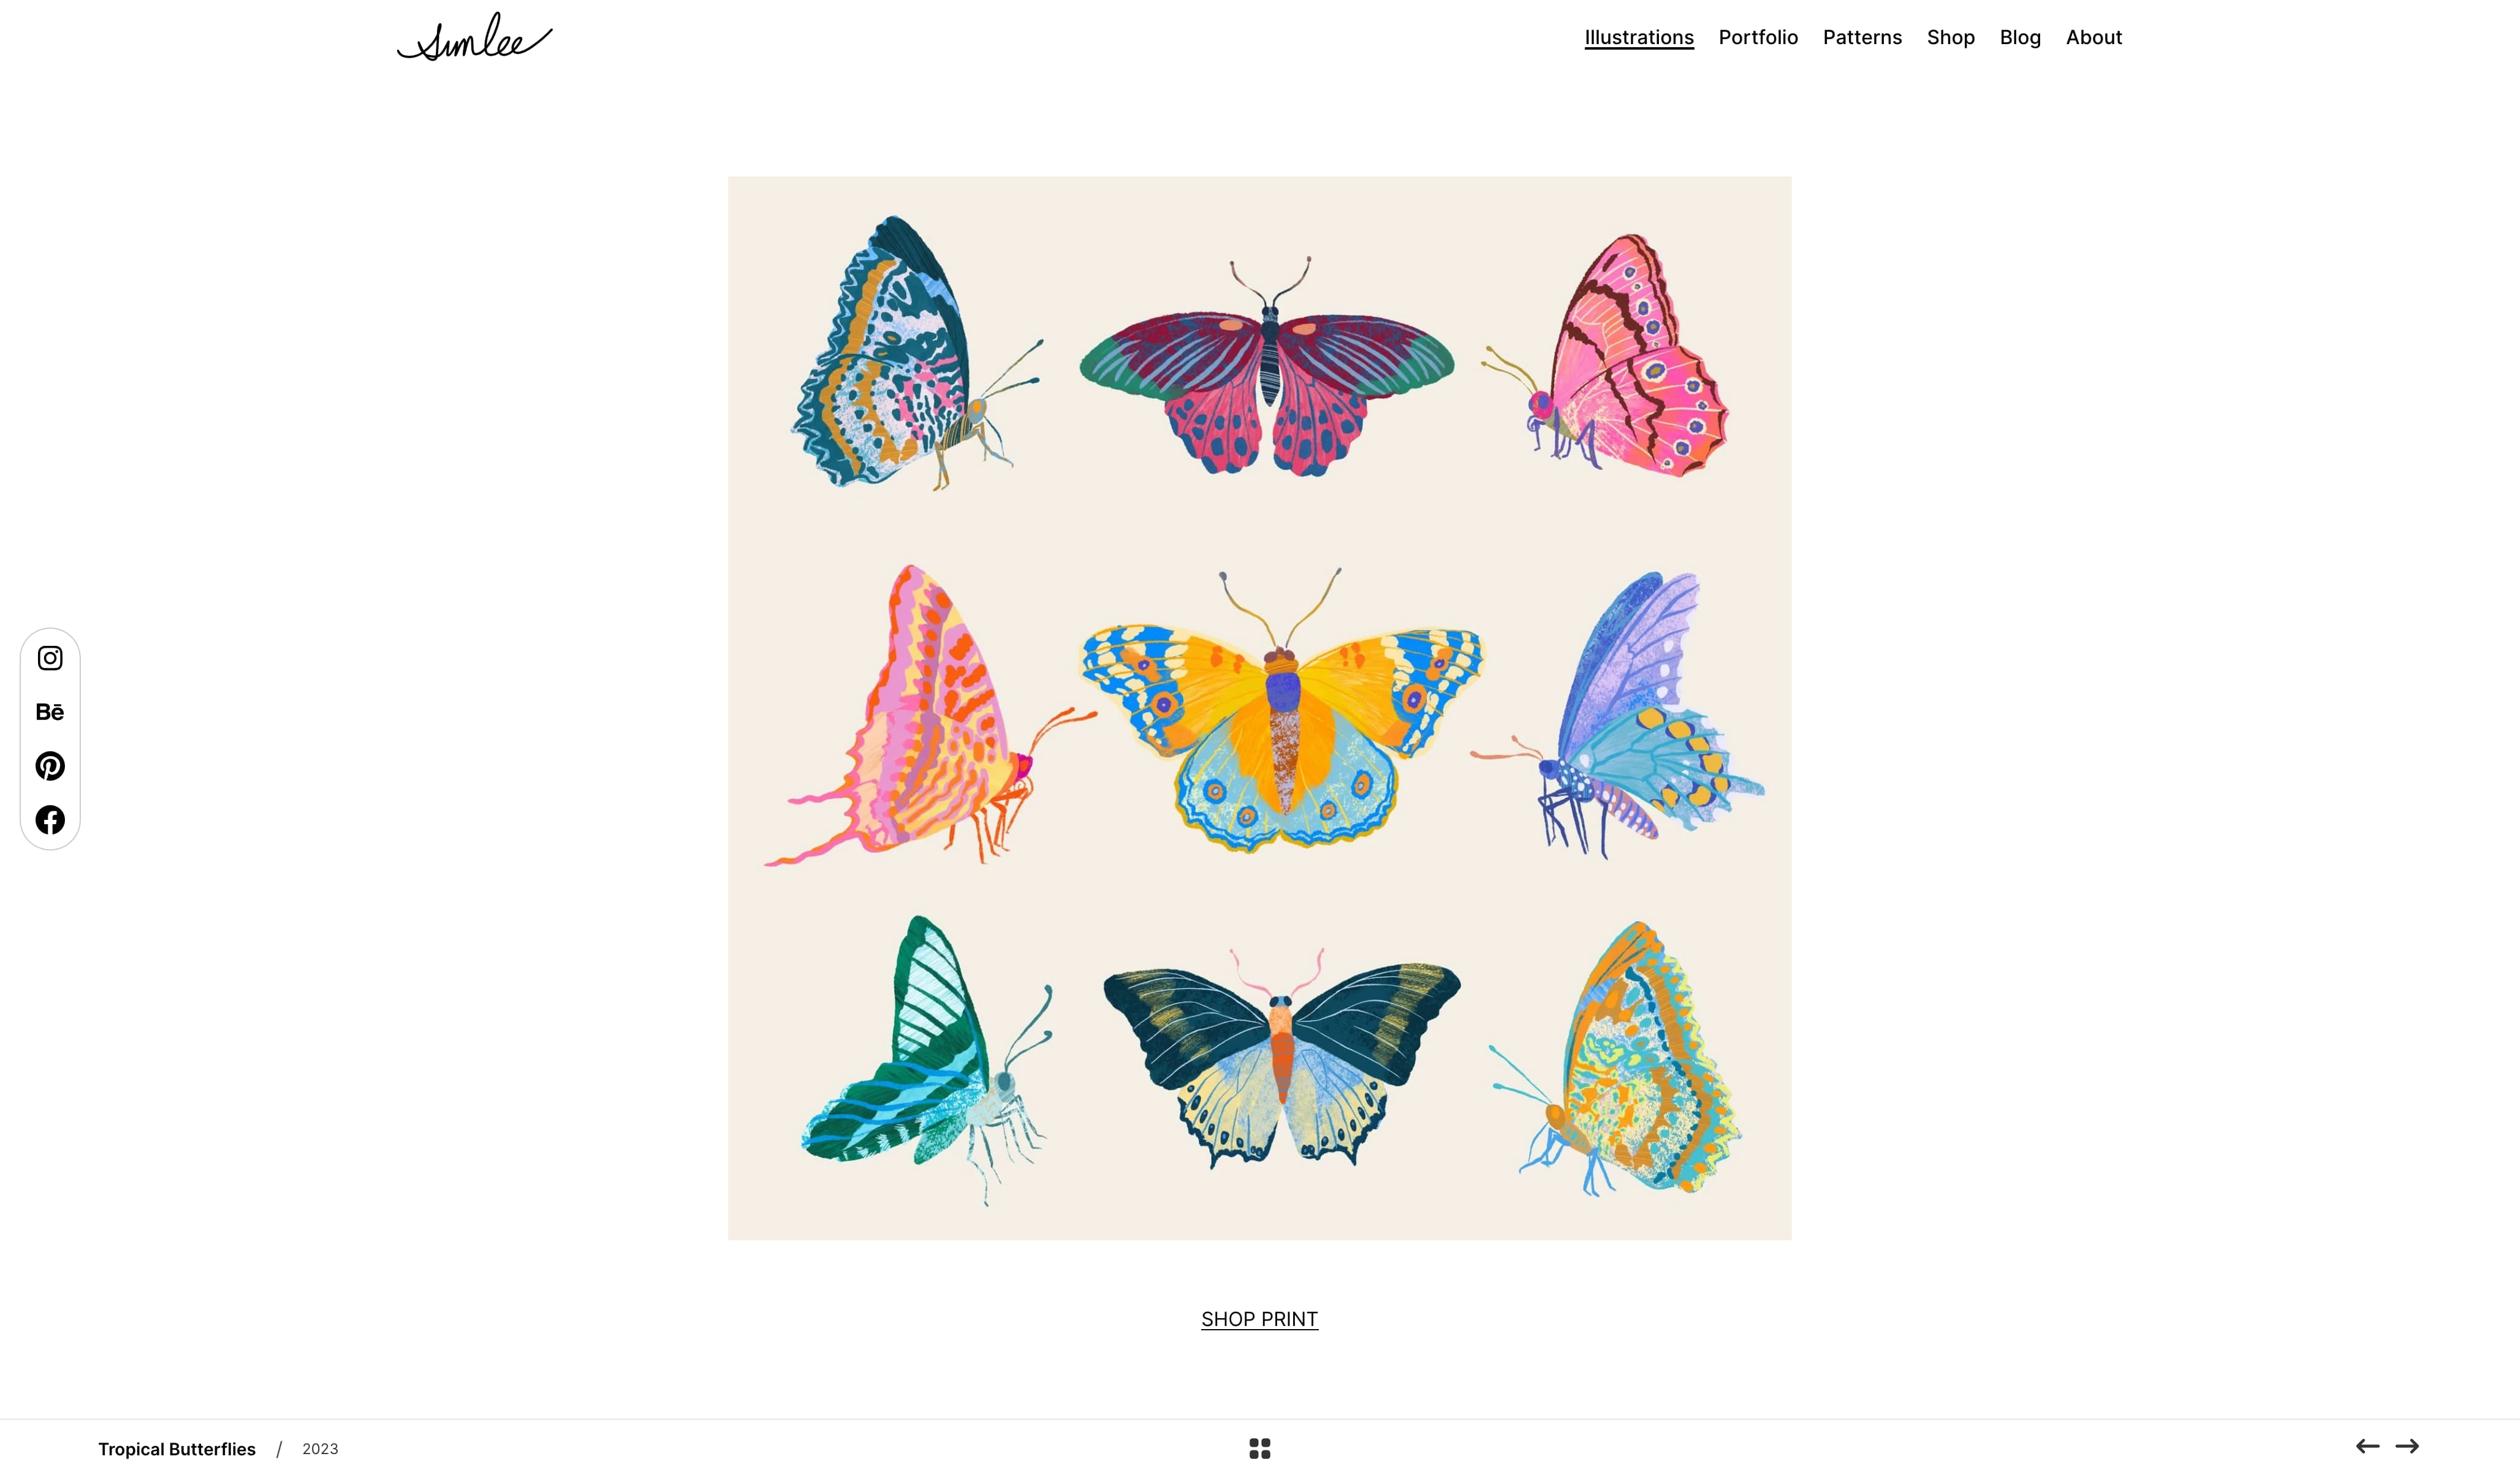
Task: Click the Sumlee signature logo
Action: click(474, 37)
